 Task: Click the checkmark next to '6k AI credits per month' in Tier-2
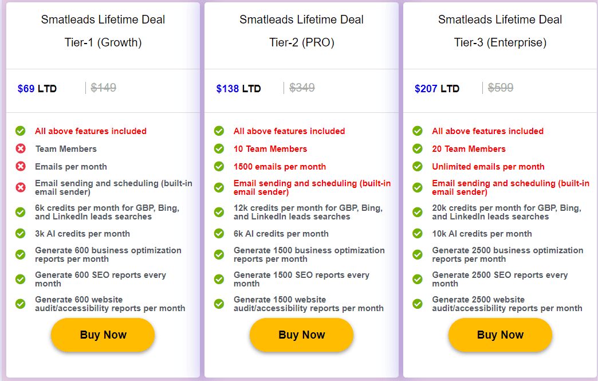219,233
